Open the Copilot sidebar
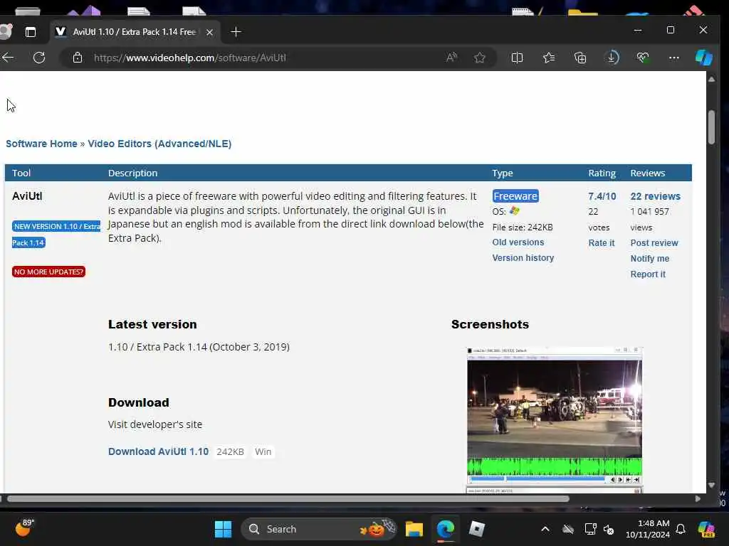The width and height of the screenshot is (729, 546). (704, 58)
